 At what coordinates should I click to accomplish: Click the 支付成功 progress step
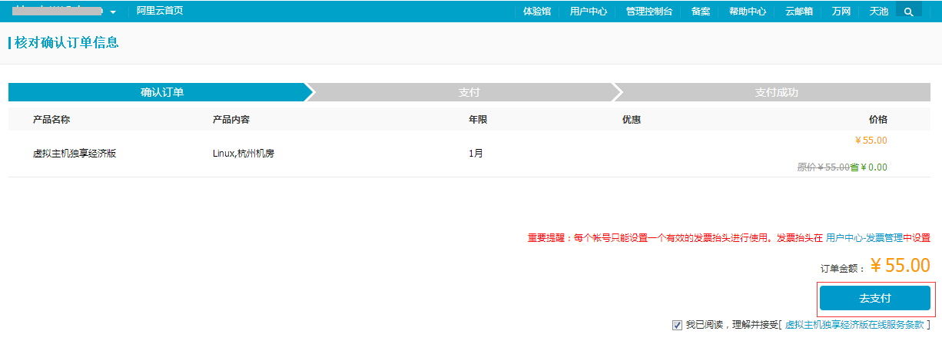click(777, 92)
